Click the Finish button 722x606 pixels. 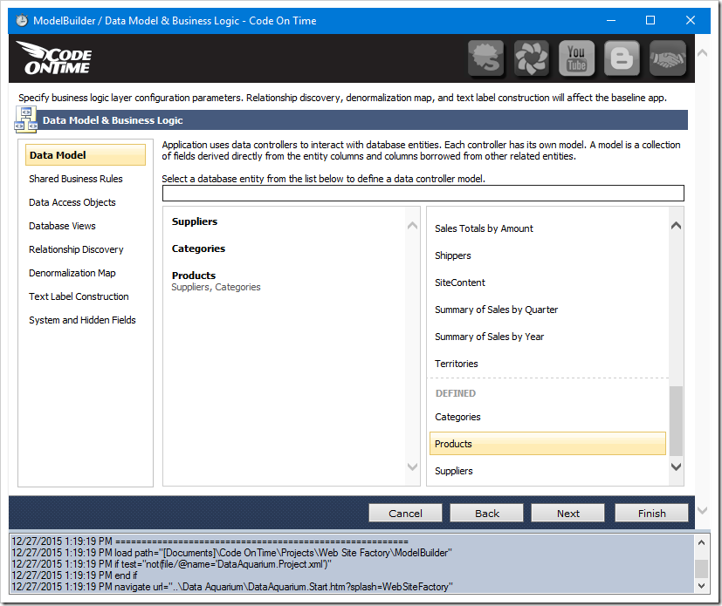pyautogui.click(x=651, y=513)
